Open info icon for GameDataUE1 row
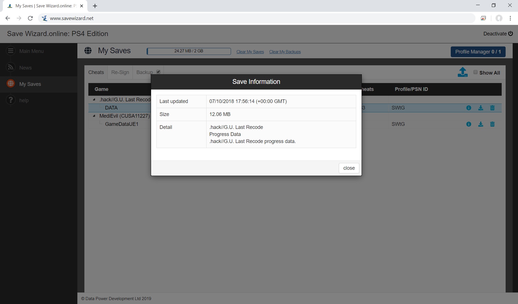This screenshot has height=304, width=518. click(469, 124)
